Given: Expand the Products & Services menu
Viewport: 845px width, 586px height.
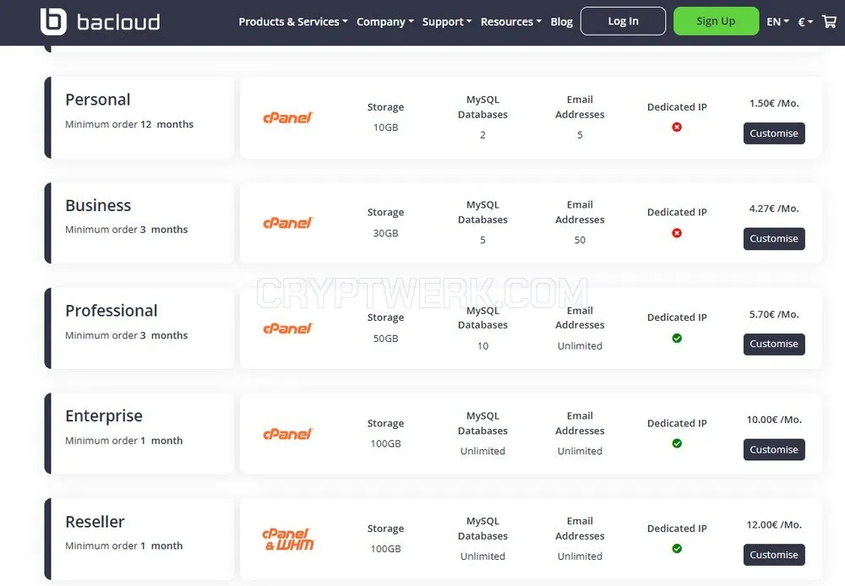Looking at the screenshot, I should point(293,22).
